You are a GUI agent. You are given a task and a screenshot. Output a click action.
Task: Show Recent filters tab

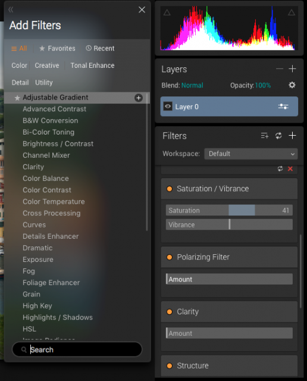coord(100,48)
